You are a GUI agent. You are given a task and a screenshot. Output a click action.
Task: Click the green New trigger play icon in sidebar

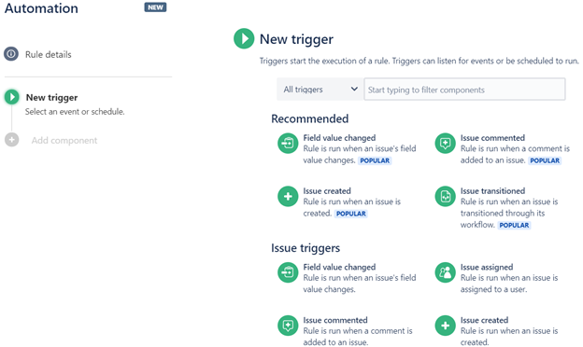12,97
